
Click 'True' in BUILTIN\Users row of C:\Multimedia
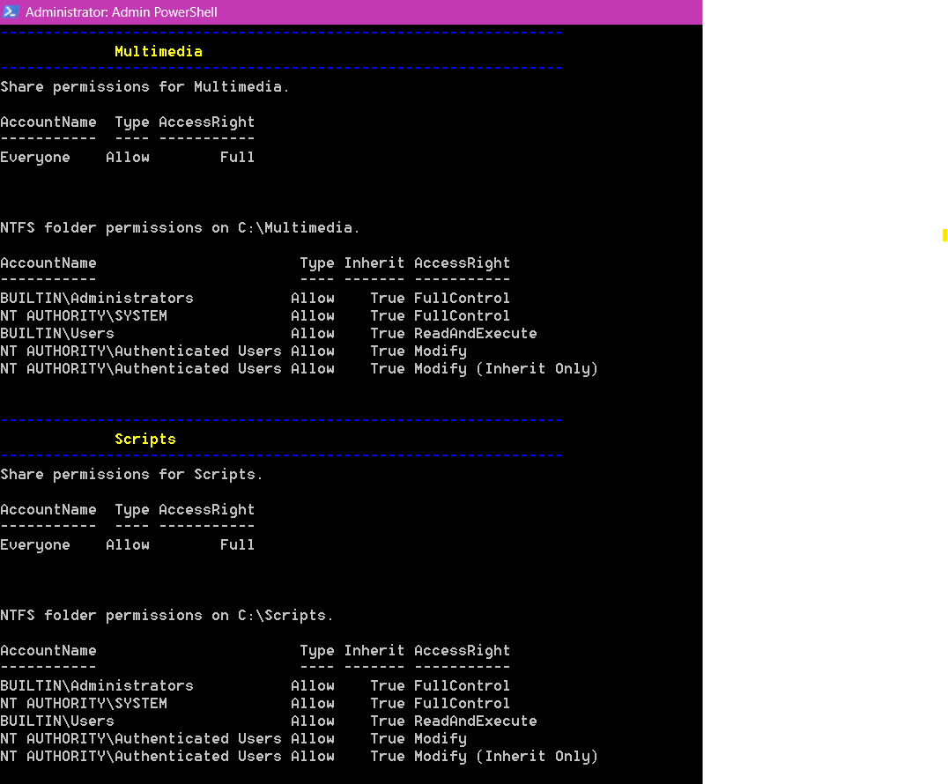click(x=388, y=333)
